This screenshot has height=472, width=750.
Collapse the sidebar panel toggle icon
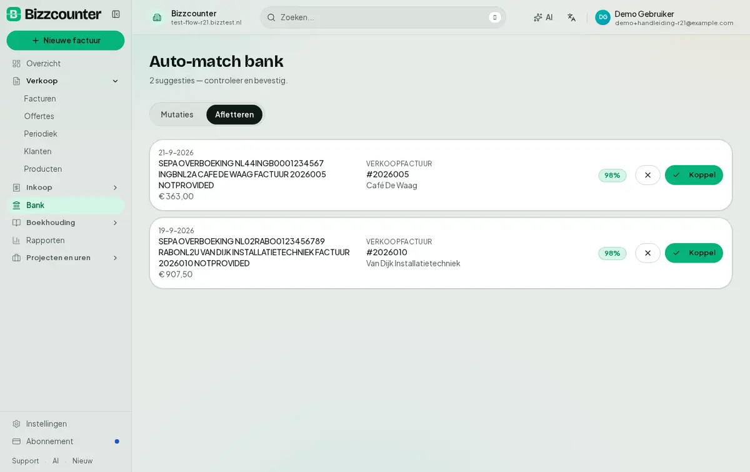pos(116,14)
